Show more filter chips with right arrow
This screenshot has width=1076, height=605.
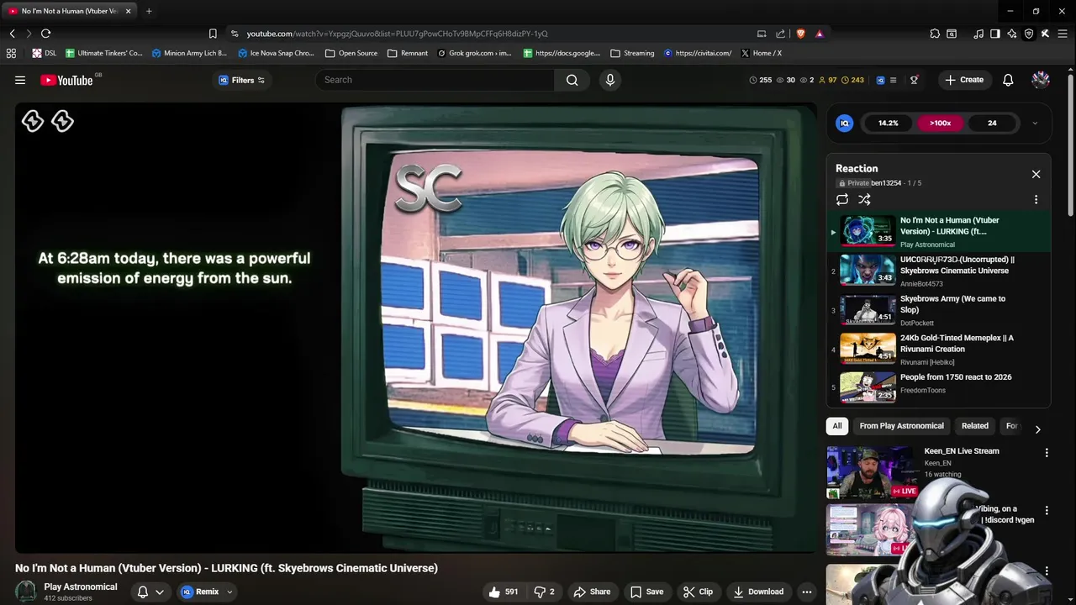click(1037, 429)
